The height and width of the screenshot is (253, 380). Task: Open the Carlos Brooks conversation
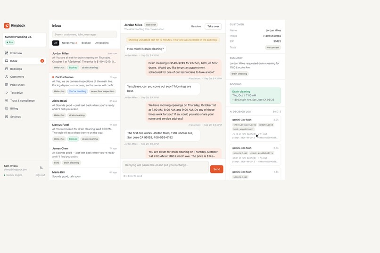coord(84,84)
